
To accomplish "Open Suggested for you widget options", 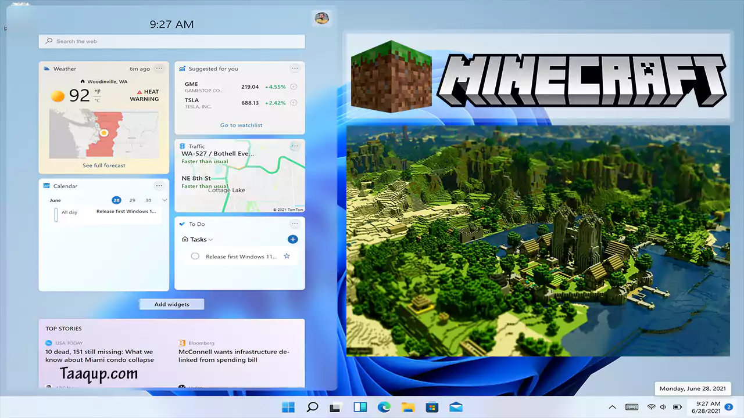I will [x=295, y=69].
